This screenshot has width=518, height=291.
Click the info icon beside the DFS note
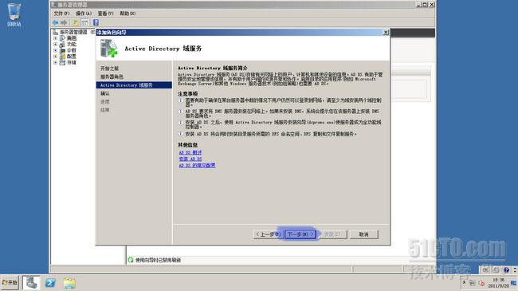coord(181,134)
